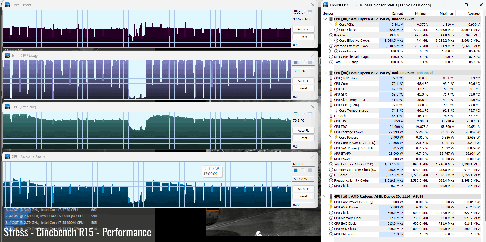Click the Maximum column header
This screenshot has width=486, height=242.
(x=443, y=13)
